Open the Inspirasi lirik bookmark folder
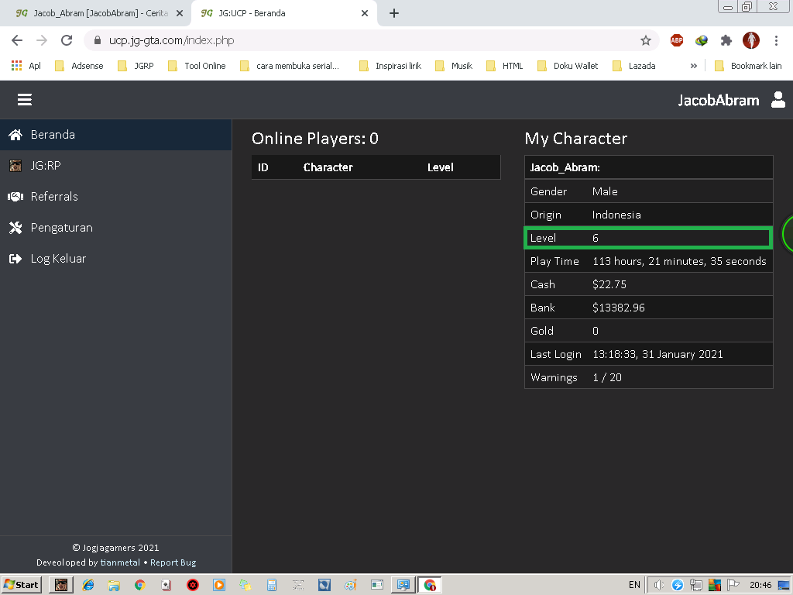Screen dimensions: 793x595 tap(390, 66)
